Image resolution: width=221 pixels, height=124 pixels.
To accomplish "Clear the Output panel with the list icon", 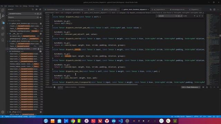I will (x=203, y=87).
